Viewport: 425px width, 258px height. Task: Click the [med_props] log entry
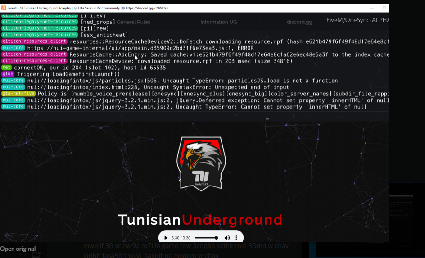(98, 22)
